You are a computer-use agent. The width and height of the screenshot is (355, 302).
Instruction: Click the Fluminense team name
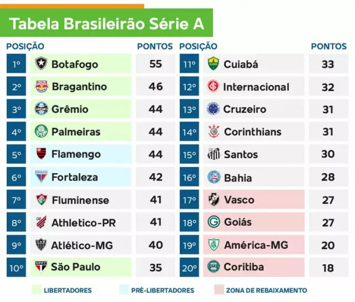(x=80, y=200)
